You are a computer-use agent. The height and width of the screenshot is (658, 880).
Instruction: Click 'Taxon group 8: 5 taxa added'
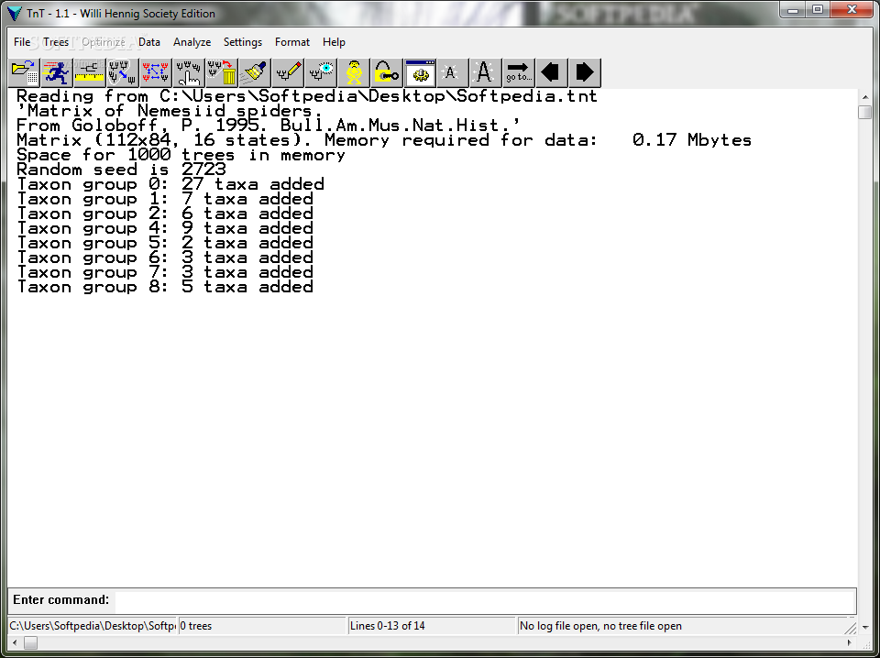pyautogui.click(x=165, y=287)
